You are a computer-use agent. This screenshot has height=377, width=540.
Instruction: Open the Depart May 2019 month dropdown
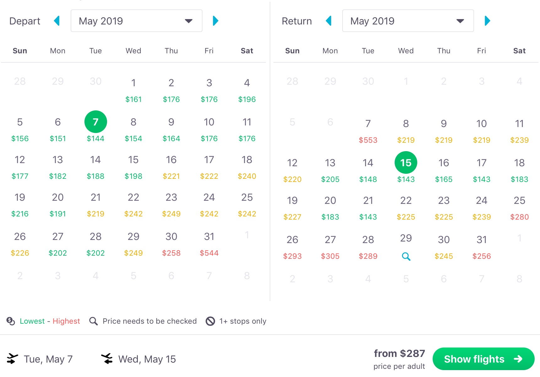136,21
